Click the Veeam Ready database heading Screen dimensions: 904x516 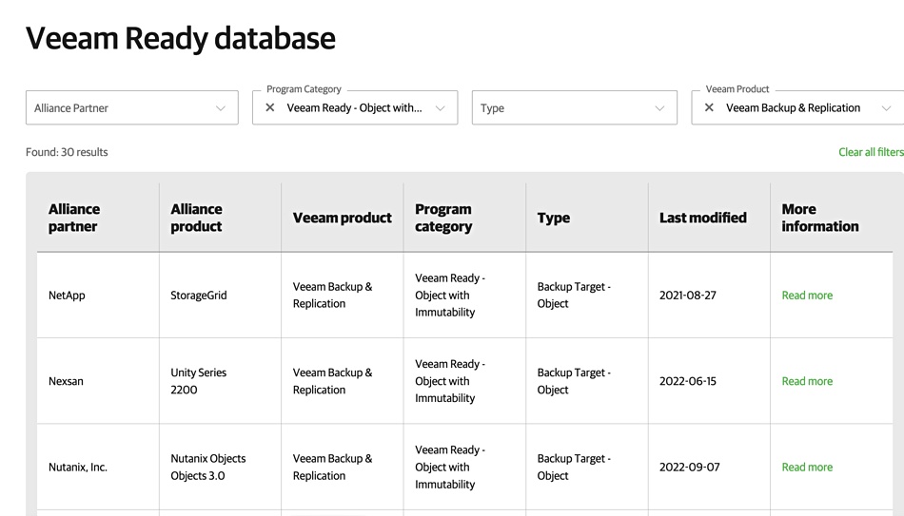pyautogui.click(x=181, y=39)
